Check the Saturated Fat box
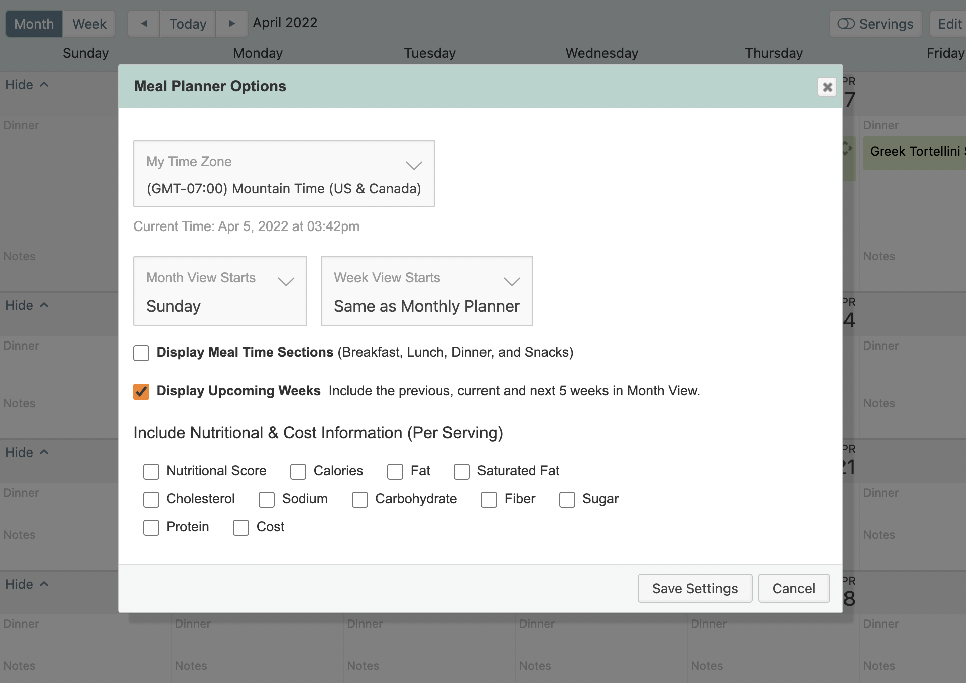The width and height of the screenshot is (966, 683). pyautogui.click(x=462, y=471)
